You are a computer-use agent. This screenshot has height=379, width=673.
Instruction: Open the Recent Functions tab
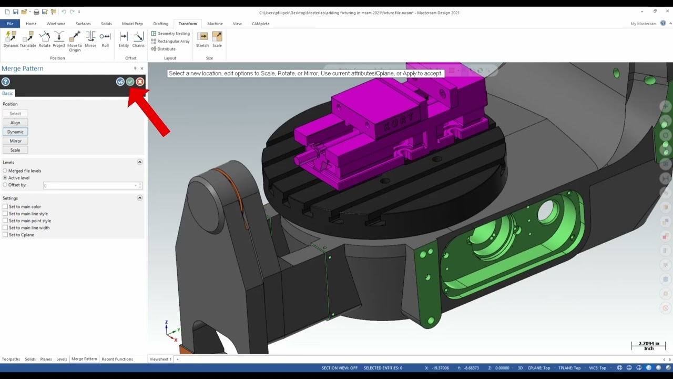click(x=117, y=359)
